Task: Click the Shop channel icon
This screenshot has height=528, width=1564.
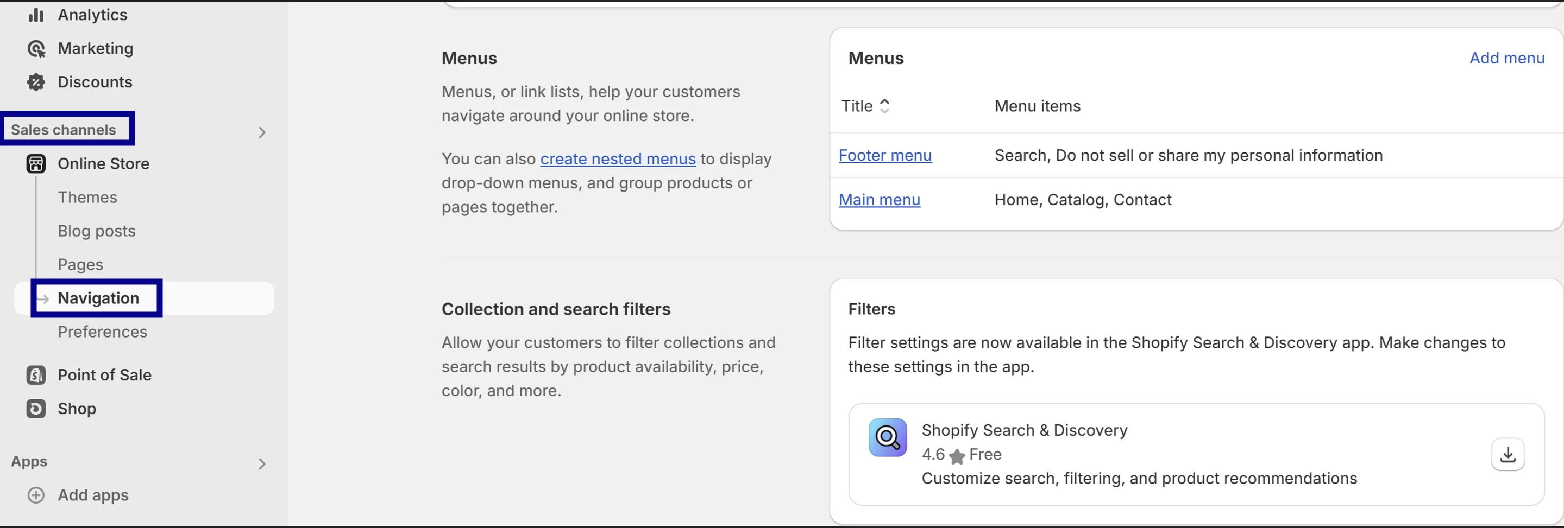Action: click(36, 409)
